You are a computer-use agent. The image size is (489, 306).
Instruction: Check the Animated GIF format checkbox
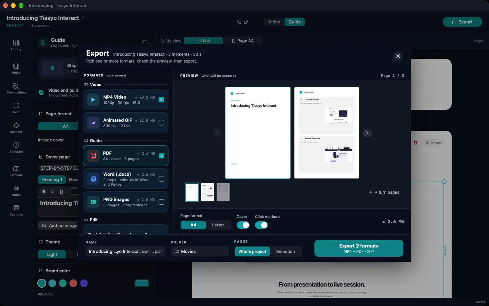161,123
